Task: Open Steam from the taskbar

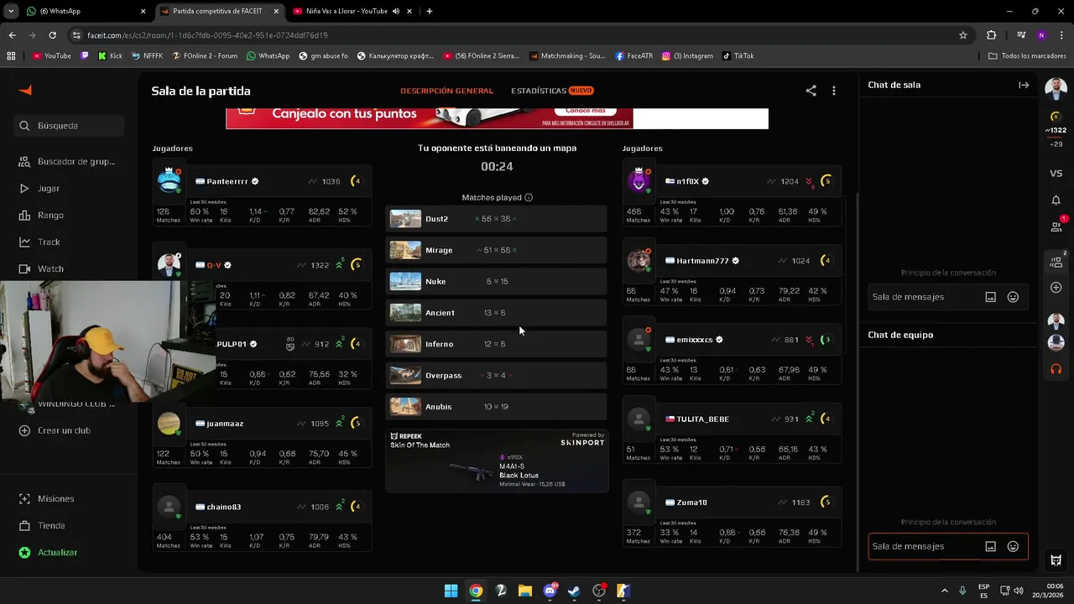Action: click(x=574, y=591)
